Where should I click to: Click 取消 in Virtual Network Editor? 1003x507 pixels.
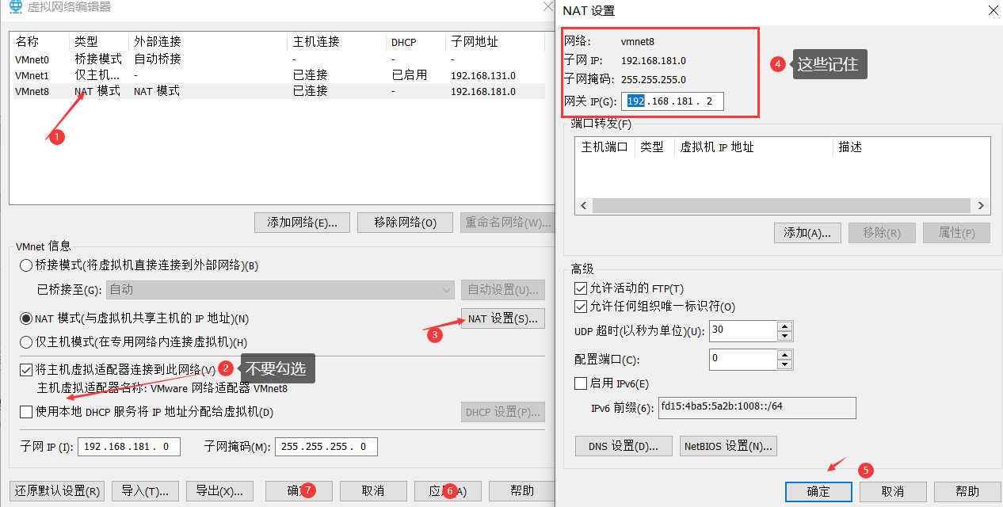[x=373, y=491]
